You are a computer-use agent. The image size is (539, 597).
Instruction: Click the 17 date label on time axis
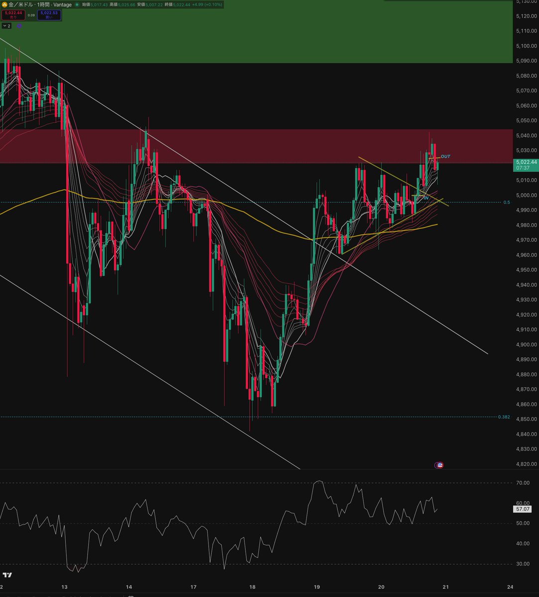[x=194, y=587]
